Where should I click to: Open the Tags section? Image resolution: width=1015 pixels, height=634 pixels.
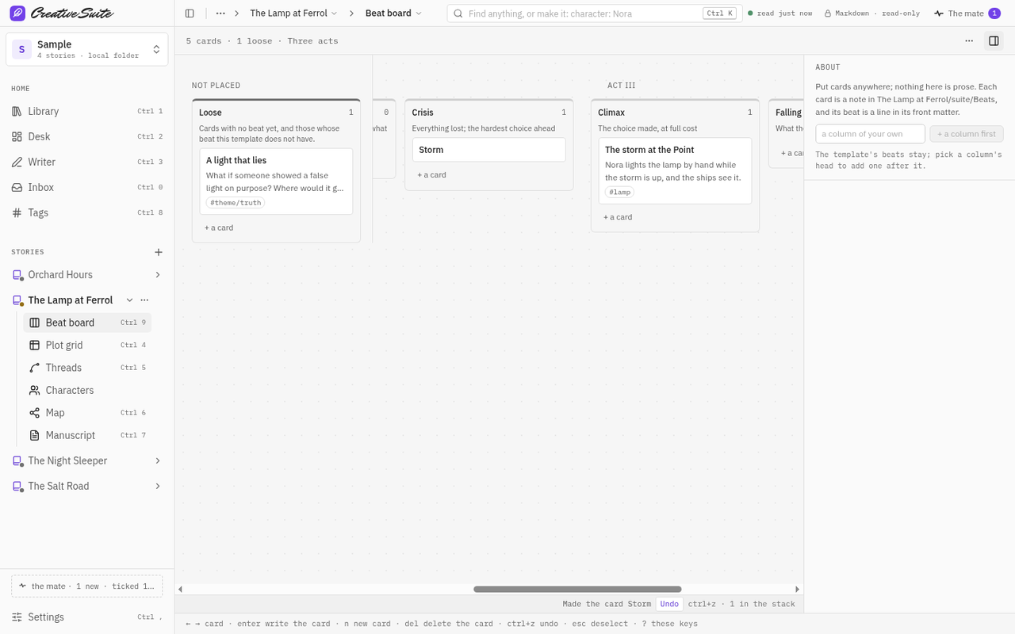pos(87,213)
